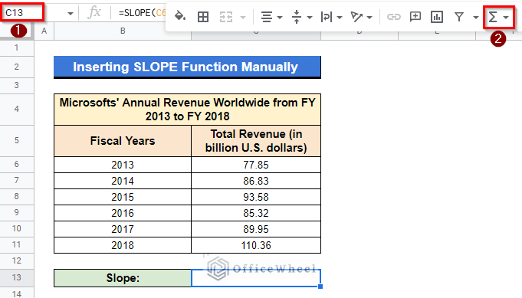Click the 'Slope:' label cell
Viewport: 522px width, 298px height.
pyautogui.click(x=123, y=278)
